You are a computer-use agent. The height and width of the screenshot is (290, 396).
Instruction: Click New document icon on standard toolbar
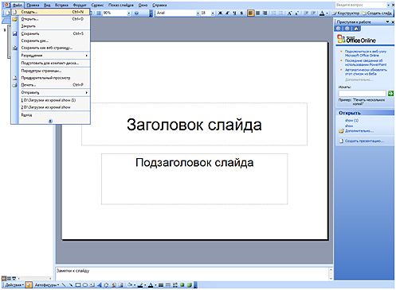point(7,13)
